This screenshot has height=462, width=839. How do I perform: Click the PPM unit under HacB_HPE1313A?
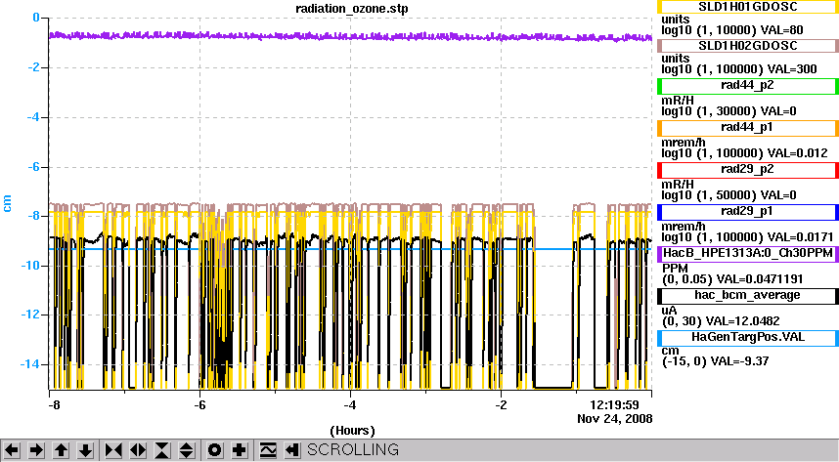(x=675, y=269)
